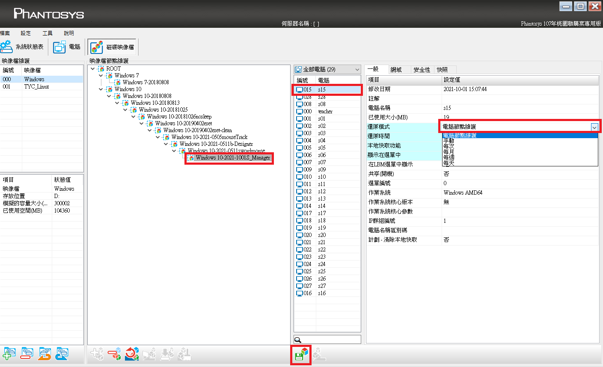
Task: Click the monitor icon for computer 008
Action: [x=300, y=104]
